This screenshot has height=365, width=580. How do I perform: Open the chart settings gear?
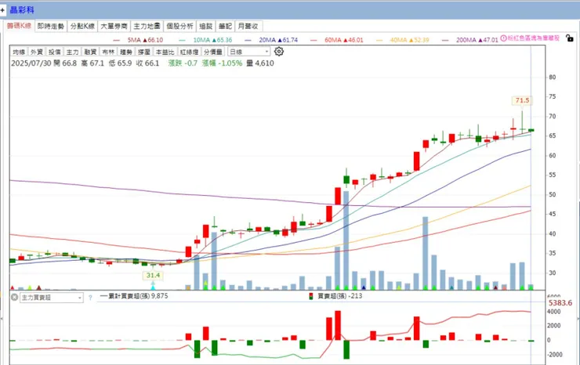point(279,52)
